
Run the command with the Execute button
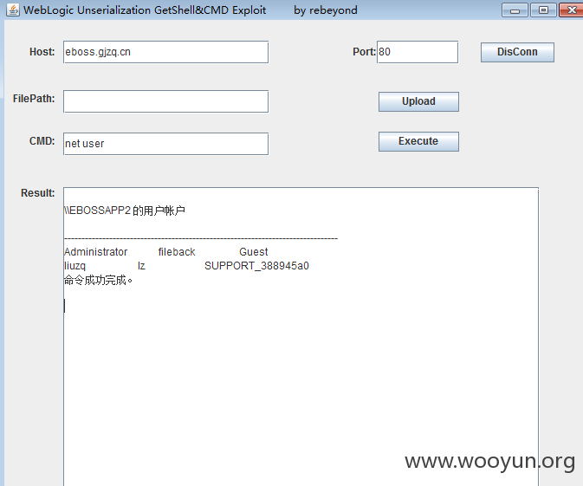(418, 141)
